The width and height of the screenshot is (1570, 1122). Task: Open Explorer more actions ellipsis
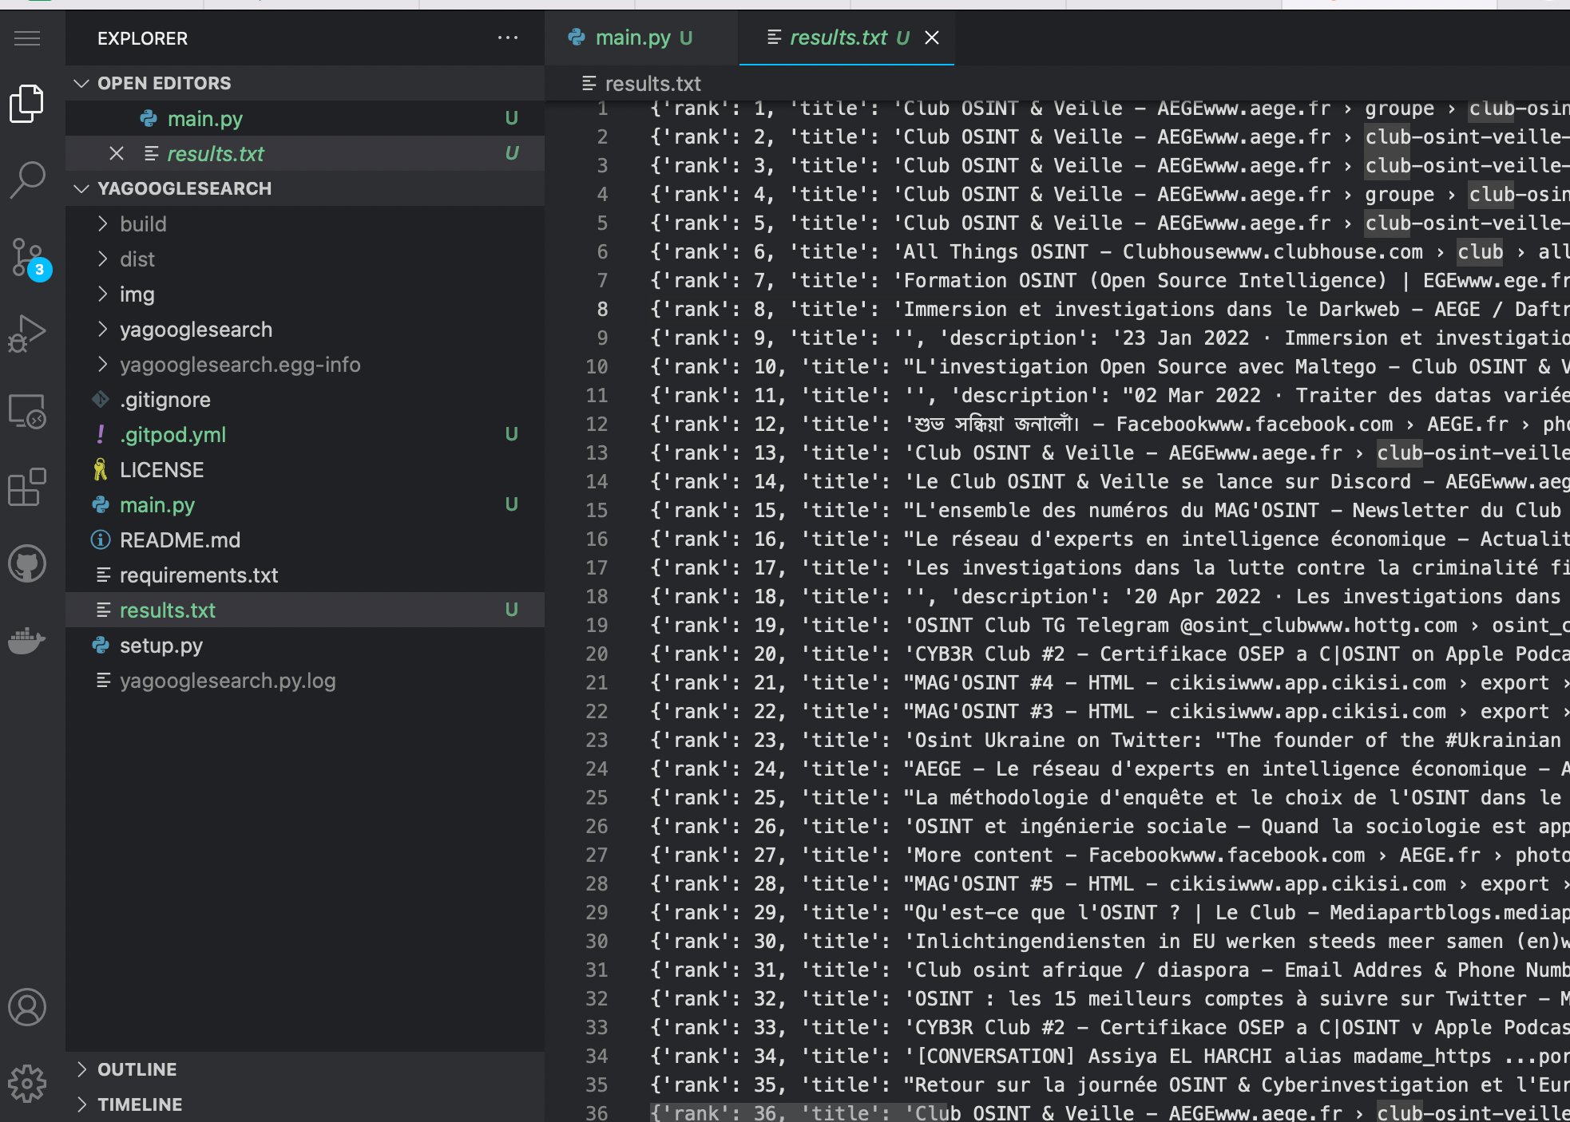click(508, 38)
